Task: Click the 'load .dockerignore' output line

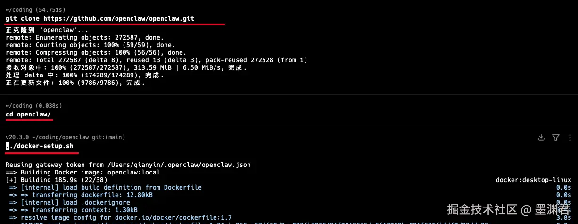Action: [75, 203]
